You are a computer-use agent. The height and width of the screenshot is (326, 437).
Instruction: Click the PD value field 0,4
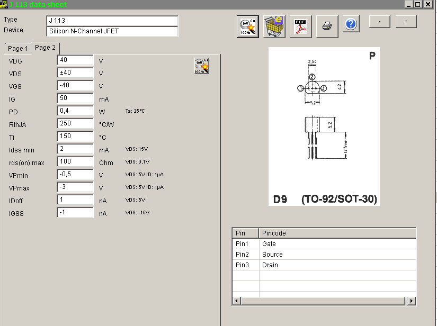[x=75, y=111]
